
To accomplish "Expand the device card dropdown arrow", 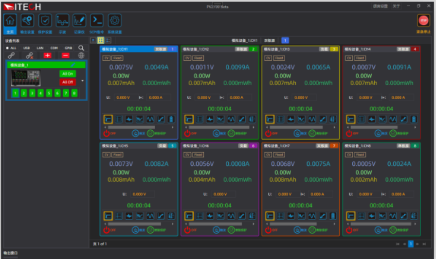I will coord(82,81).
